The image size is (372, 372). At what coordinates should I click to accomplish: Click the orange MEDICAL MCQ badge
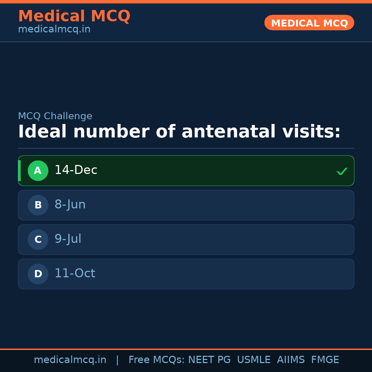click(x=309, y=23)
